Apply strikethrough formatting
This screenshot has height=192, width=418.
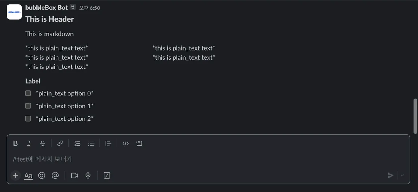[x=42, y=143]
